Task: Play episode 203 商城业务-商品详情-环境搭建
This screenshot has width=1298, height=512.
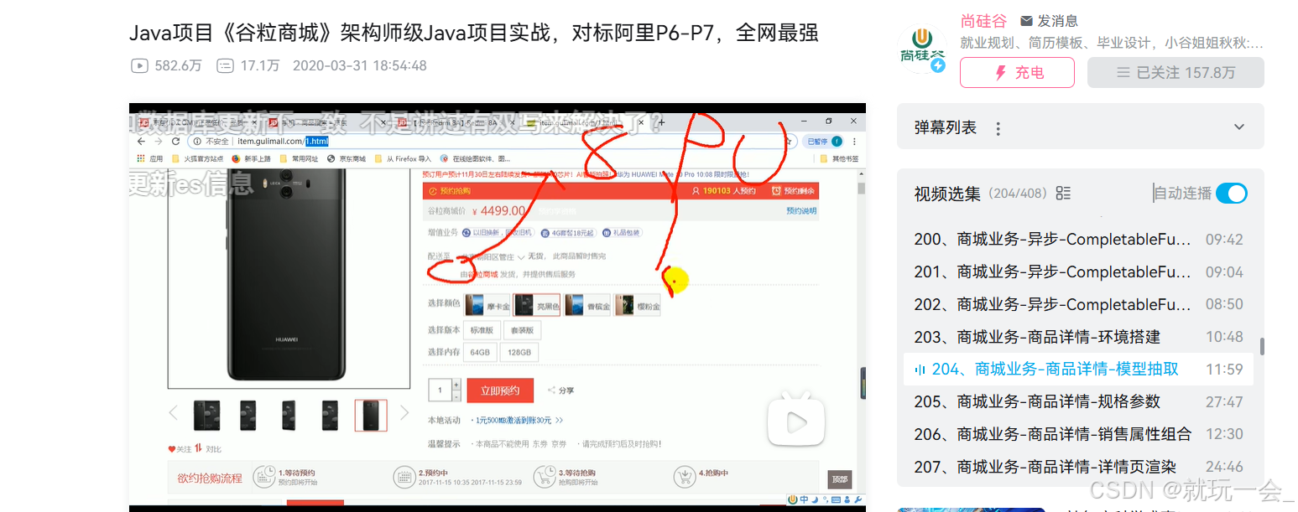Action: (x=1078, y=337)
